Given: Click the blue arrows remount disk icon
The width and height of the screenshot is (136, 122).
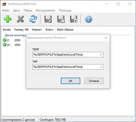Looking at the screenshot, I should (x=33, y=19).
